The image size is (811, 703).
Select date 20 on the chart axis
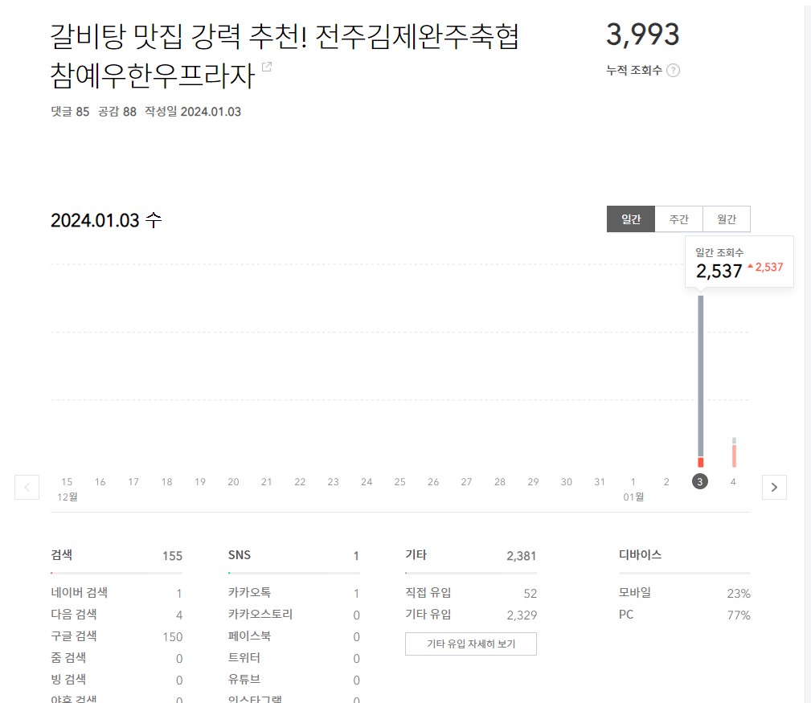click(x=233, y=482)
